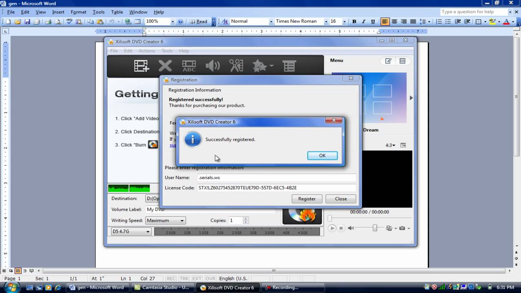This screenshot has height=293, width=521.
Task: Click OK in the Successfully registered dialog
Action: 322,155
